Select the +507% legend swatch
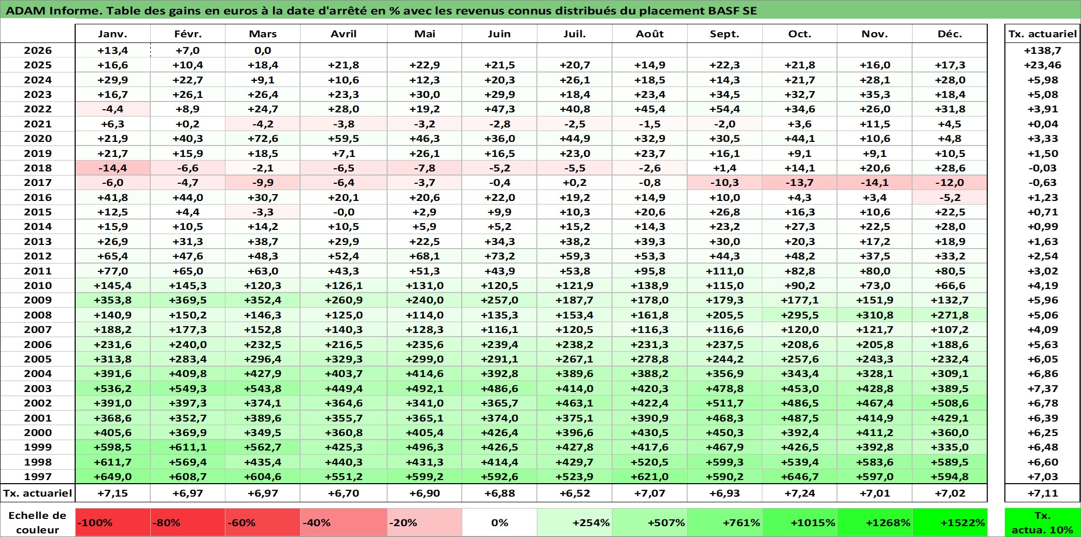The image size is (1081, 537). (650, 523)
